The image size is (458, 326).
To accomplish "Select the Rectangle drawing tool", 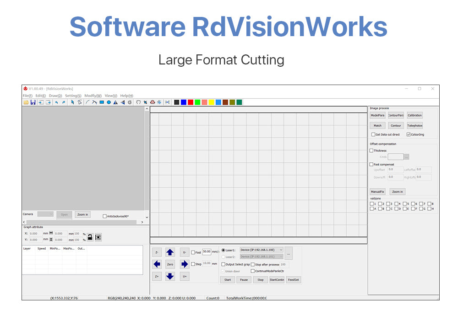I will click(x=102, y=102).
